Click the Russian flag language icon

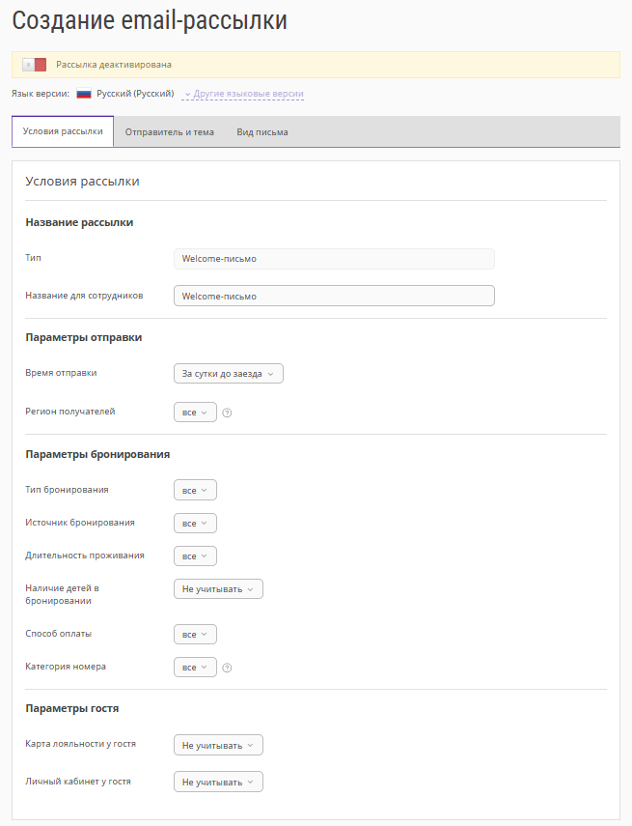point(84,94)
